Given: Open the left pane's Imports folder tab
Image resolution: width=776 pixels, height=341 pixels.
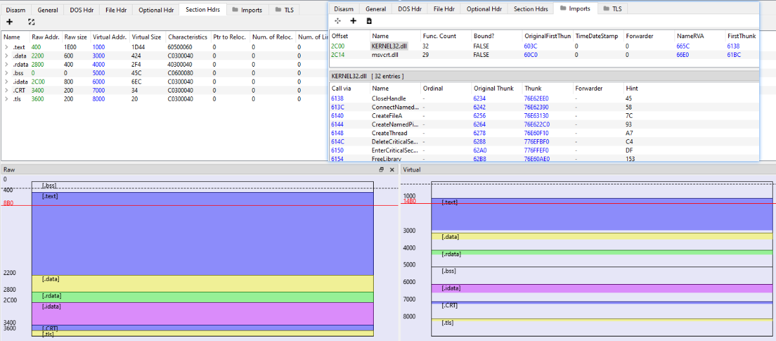Looking at the screenshot, I should (x=246, y=10).
